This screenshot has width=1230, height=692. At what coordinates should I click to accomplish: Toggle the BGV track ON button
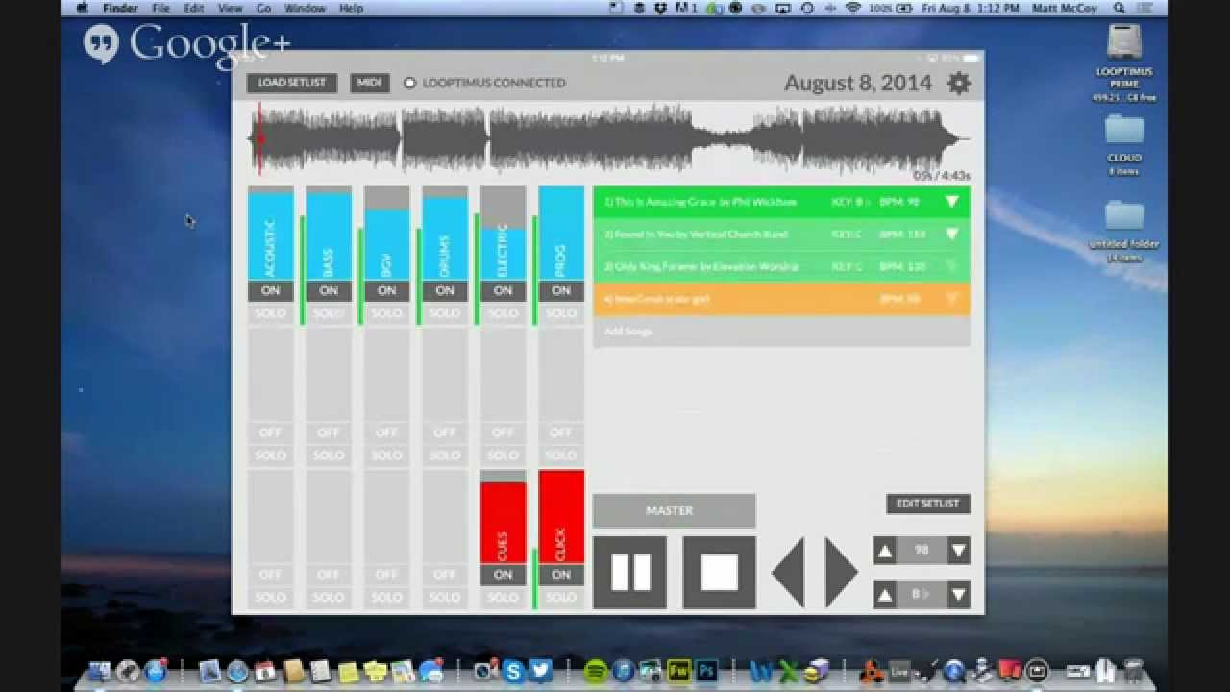click(x=386, y=290)
